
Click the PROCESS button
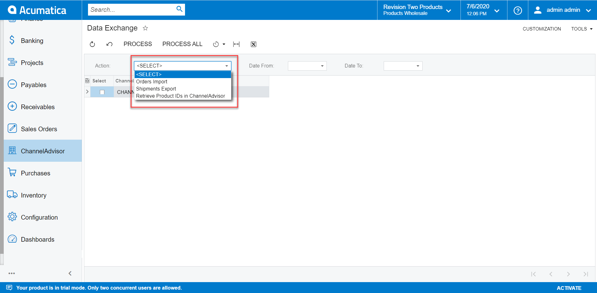(x=138, y=44)
